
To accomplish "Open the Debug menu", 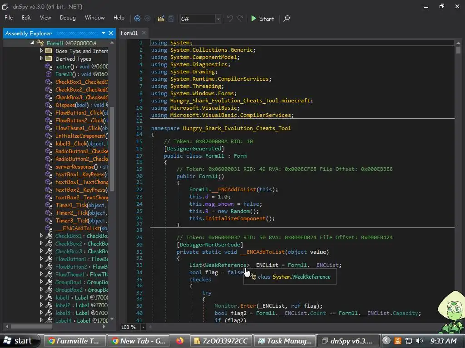I will [x=68, y=18].
